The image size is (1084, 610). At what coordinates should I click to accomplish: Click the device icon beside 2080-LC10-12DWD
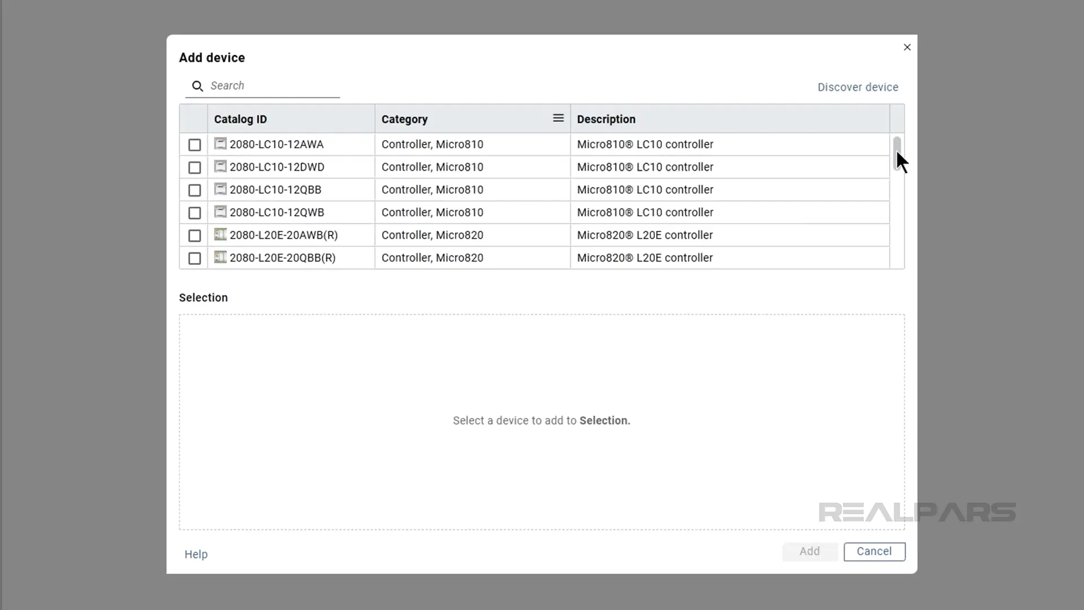(x=220, y=166)
